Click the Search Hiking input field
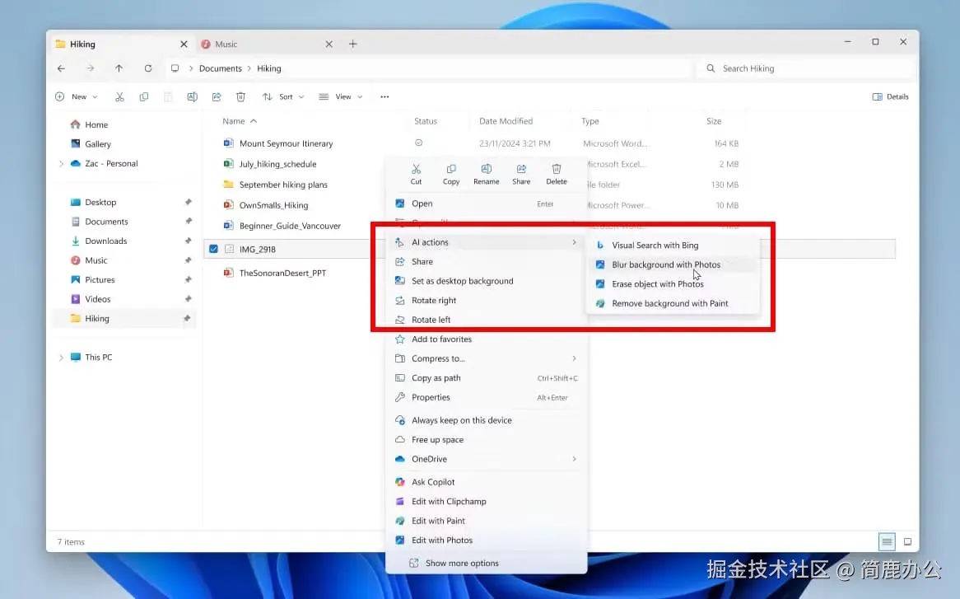The image size is (960, 599). click(806, 68)
